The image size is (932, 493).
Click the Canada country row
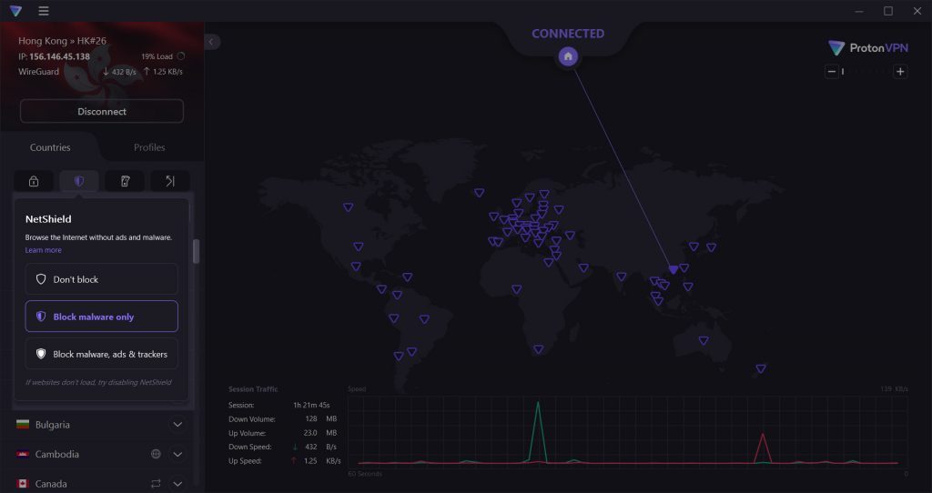click(102, 484)
